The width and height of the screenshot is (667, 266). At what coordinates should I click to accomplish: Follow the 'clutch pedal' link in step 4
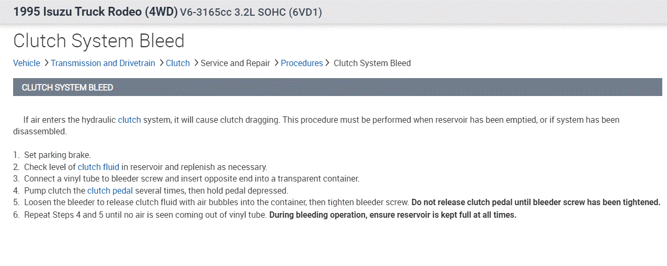(x=110, y=190)
